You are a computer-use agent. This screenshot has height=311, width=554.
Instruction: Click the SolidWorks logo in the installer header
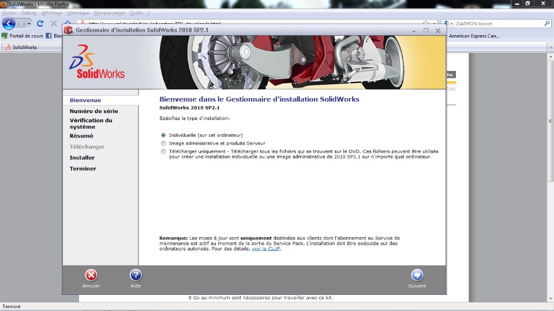point(97,62)
